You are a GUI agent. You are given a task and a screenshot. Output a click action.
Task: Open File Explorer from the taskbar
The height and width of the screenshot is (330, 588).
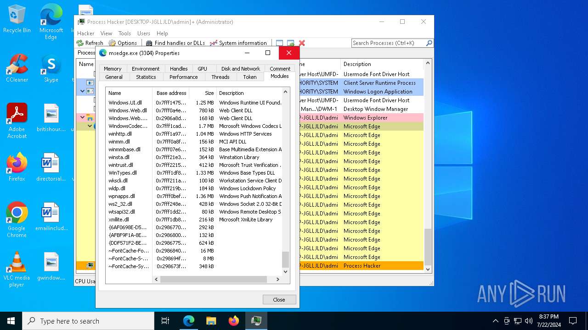pyautogui.click(x=211, y=321)
